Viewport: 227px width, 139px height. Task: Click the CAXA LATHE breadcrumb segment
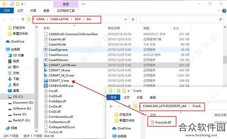(x=59, y=19)
